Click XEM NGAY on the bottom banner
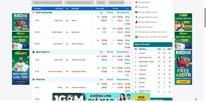The width and height of the screenshot is (206, 103). point(141,98)
